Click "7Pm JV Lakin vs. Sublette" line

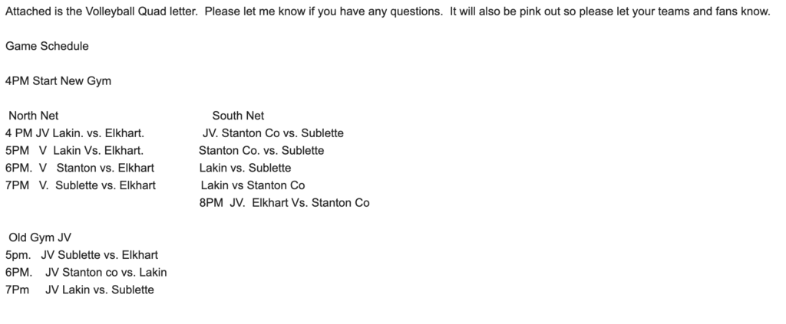click(x=80, y=290)
